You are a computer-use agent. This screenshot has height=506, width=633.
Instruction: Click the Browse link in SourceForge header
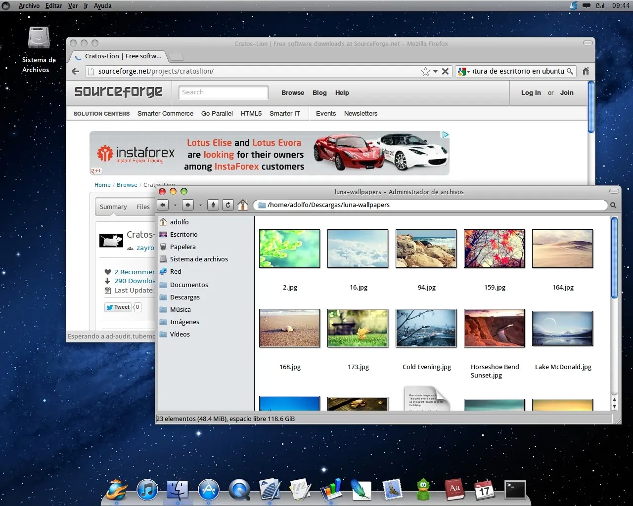tap(293, 92)
